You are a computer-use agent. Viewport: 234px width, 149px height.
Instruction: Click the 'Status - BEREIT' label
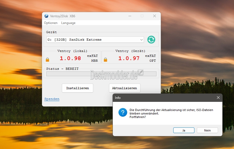pyautogui.click(x=62, y=69)
